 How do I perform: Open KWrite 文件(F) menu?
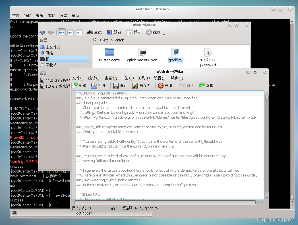click(x=78, y=78)
